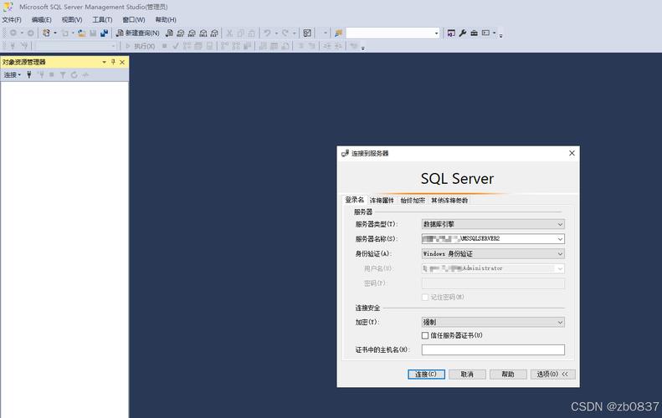Open the main toolbar overflow options arrow
662x418 pixels.
pyautogui.click(x=500, y=34)
